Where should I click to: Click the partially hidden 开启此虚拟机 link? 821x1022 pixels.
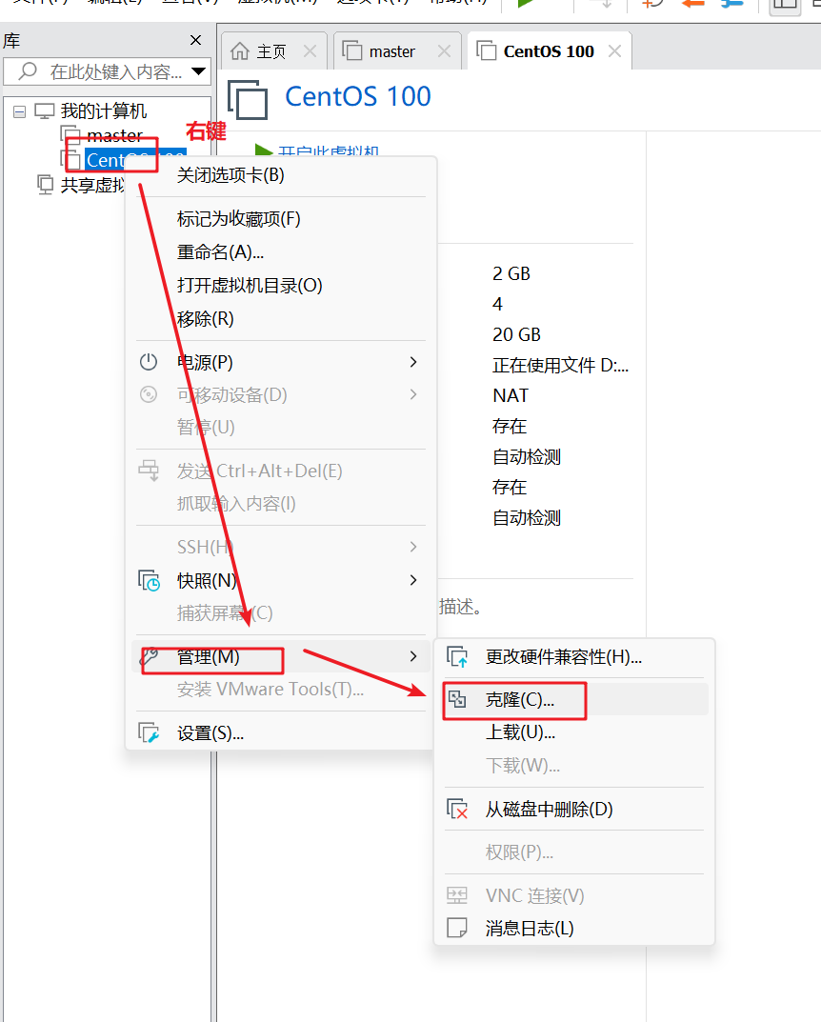[328, 151]
